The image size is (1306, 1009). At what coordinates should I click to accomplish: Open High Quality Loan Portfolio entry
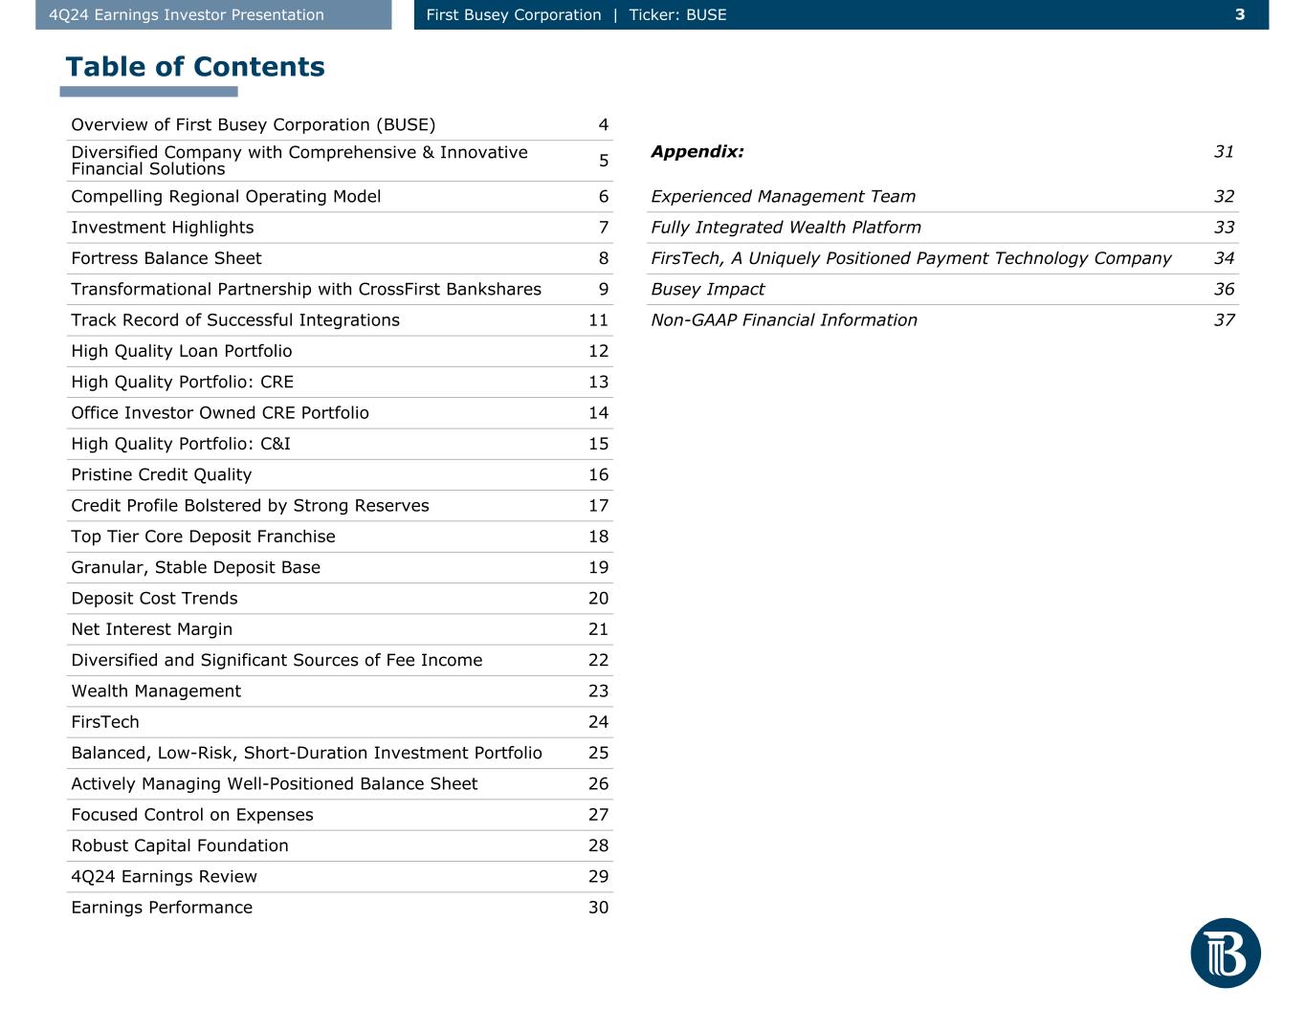(x=340, y=351)
